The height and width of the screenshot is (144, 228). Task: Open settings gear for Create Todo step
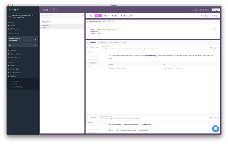point(211,48)
